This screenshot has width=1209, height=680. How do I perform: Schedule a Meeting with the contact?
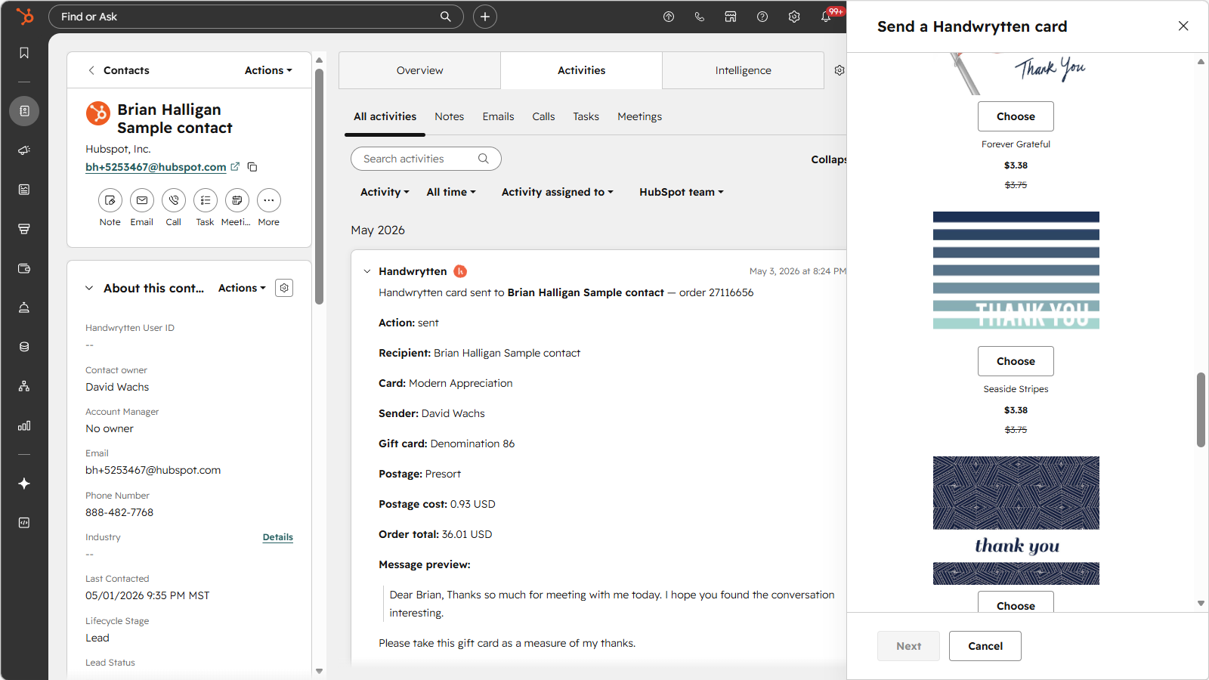click(x=237, y=200)
